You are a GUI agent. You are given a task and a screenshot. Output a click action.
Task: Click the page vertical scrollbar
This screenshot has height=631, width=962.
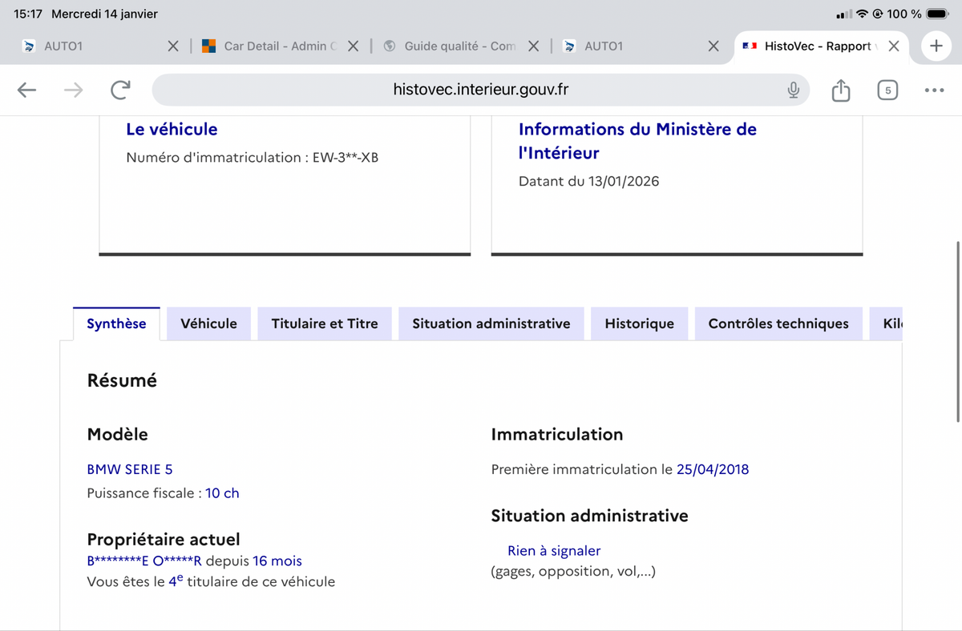958,330
